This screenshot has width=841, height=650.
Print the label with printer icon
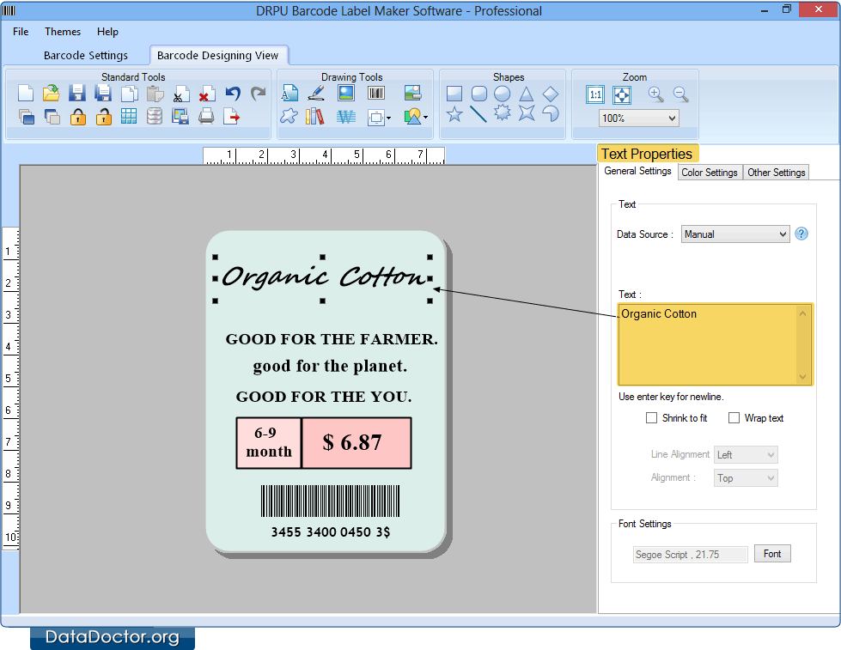[x=206, y=116]
